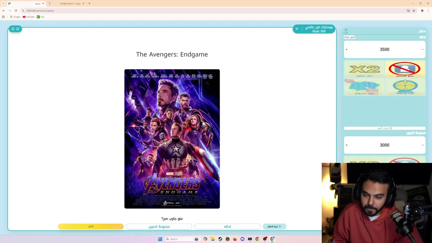Activate the X2 double score power-up
This screenshot has height=243, width=432.
[364, 70]
